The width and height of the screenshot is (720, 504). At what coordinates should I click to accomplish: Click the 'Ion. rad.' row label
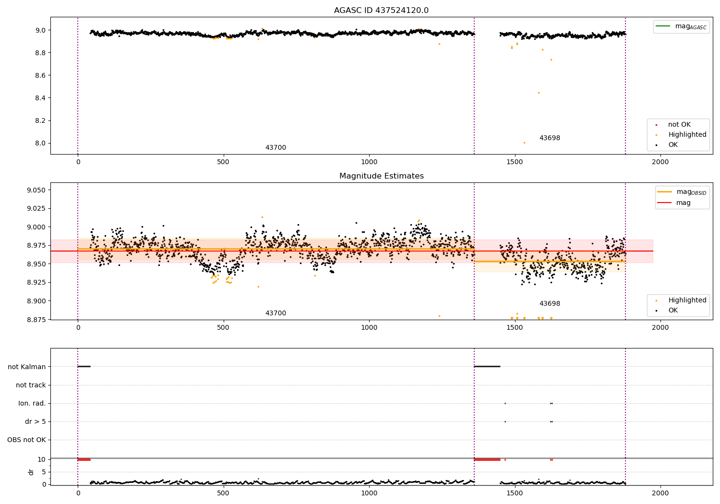click(x=32, y=403)
